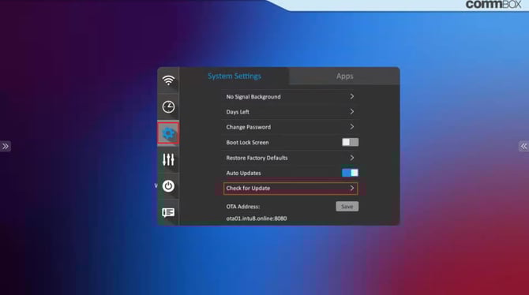Expand Restore Factory Defaults chevron

352,158
